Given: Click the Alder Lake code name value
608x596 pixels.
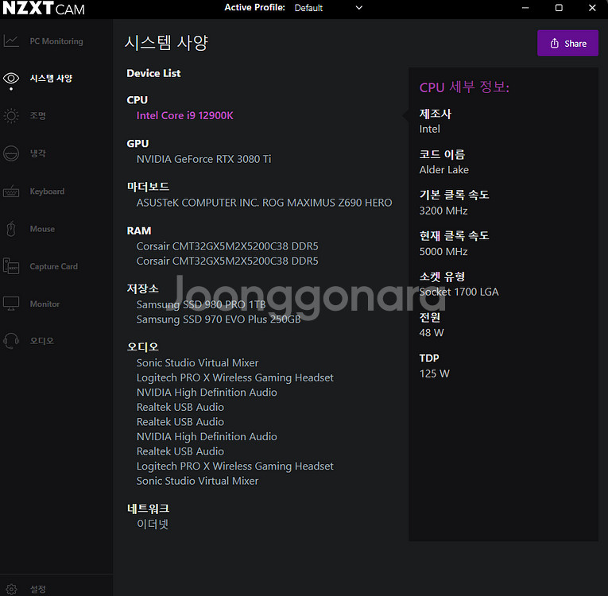Looking at the screenshot, I should [444, 170].
